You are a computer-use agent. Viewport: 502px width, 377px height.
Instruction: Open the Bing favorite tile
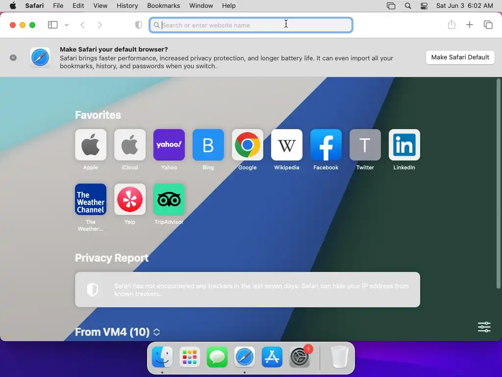coord(208,145)
